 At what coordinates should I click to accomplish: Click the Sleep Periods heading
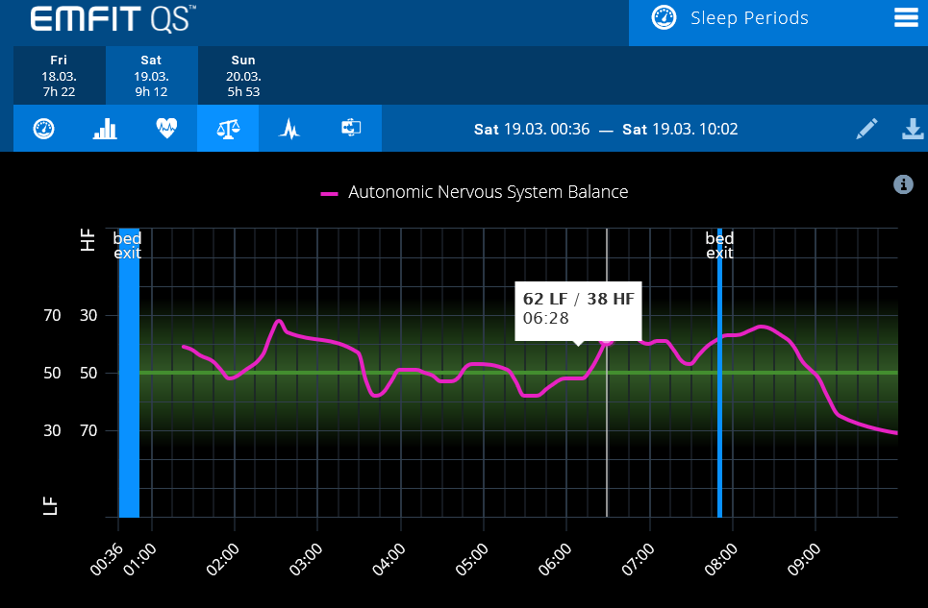pos(749,17)
